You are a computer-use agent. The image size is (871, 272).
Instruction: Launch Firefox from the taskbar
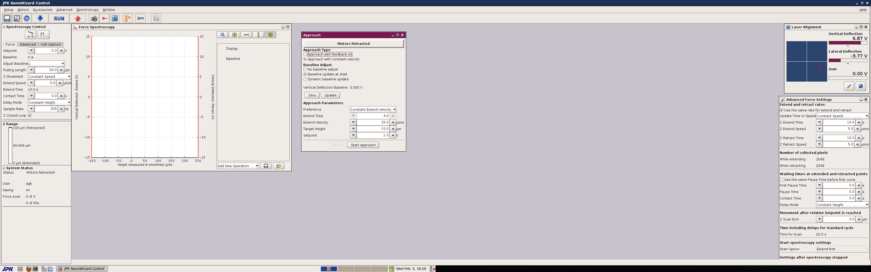(29, 269)
